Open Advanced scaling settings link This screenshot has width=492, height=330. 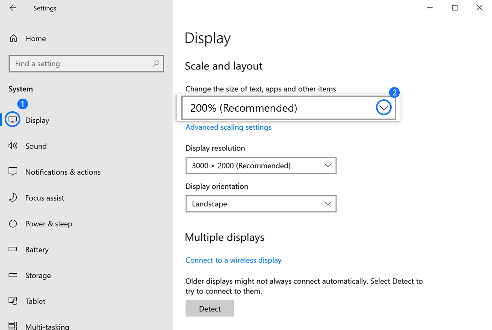(x=228, y=127)
